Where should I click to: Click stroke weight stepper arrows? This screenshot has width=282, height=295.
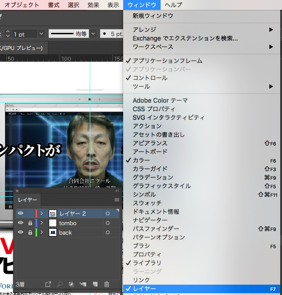(8, 34)
